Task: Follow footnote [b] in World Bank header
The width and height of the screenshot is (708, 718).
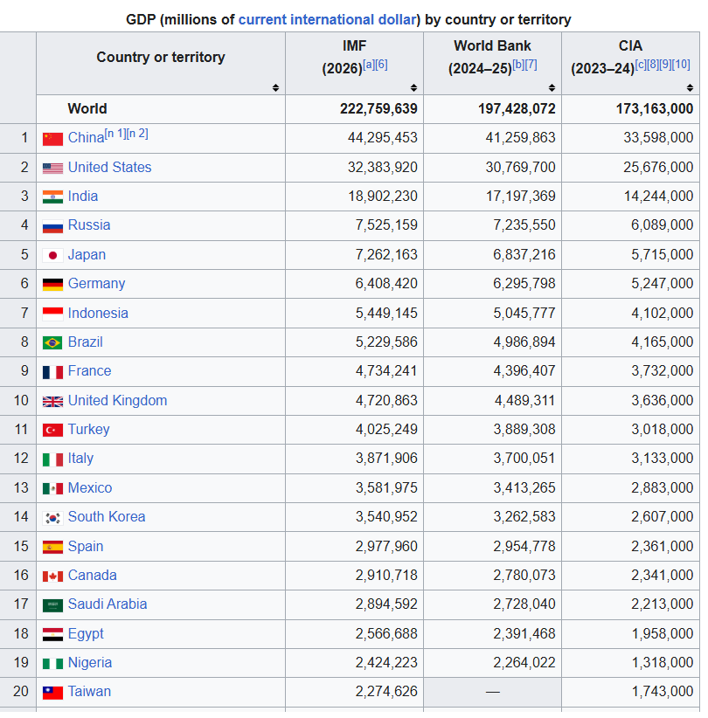Action: coord(518,65)
